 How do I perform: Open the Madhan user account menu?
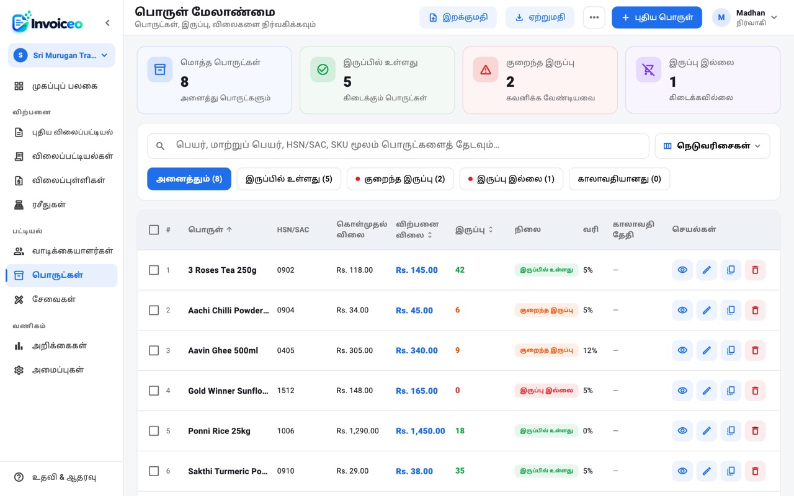click(745, 17)
